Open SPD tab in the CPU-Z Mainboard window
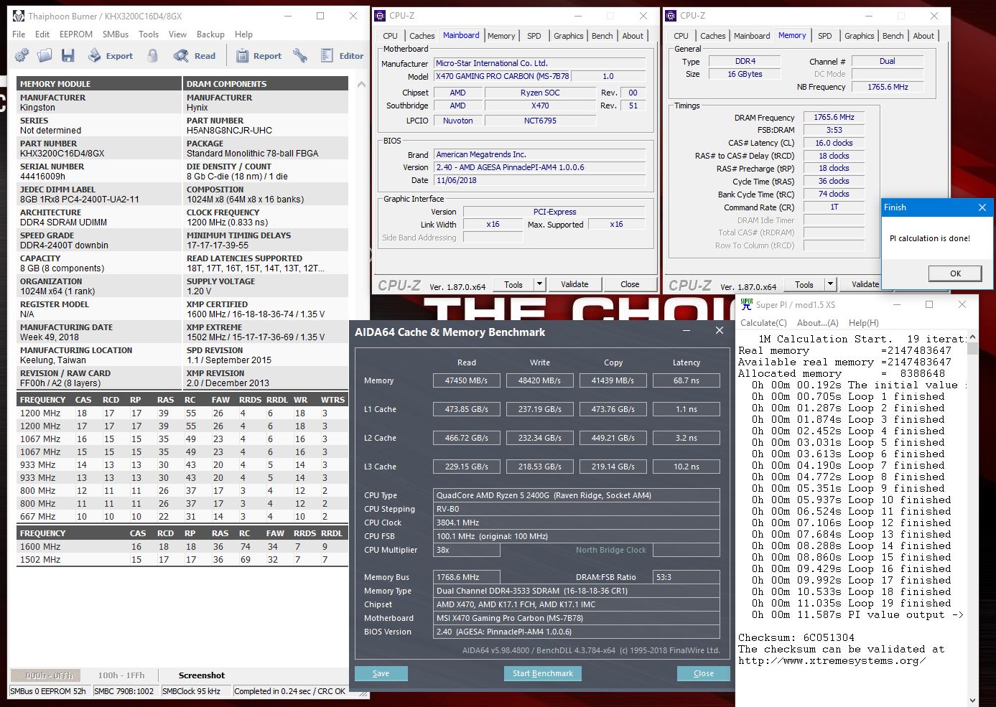Image resolution: width=996 pixels, height=707 pixels. pyautogui.click(x=534, y=36)
